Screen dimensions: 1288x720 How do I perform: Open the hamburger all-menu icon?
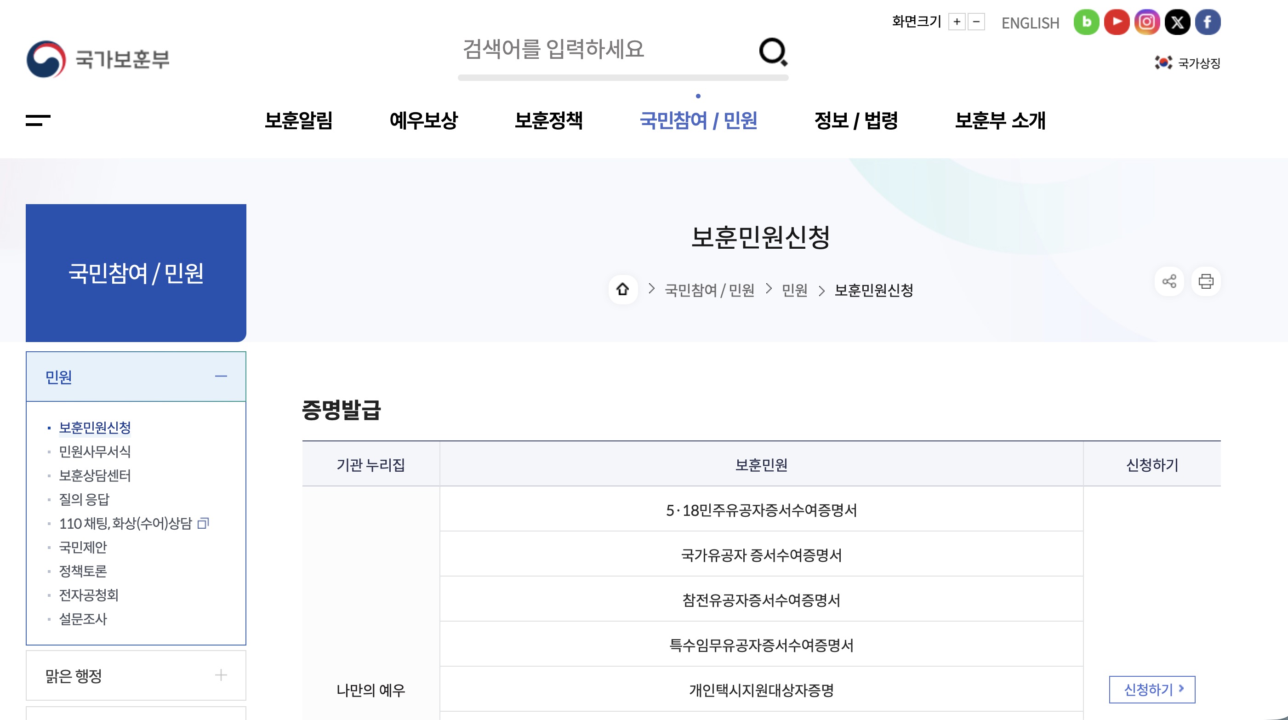pos(38,120)
